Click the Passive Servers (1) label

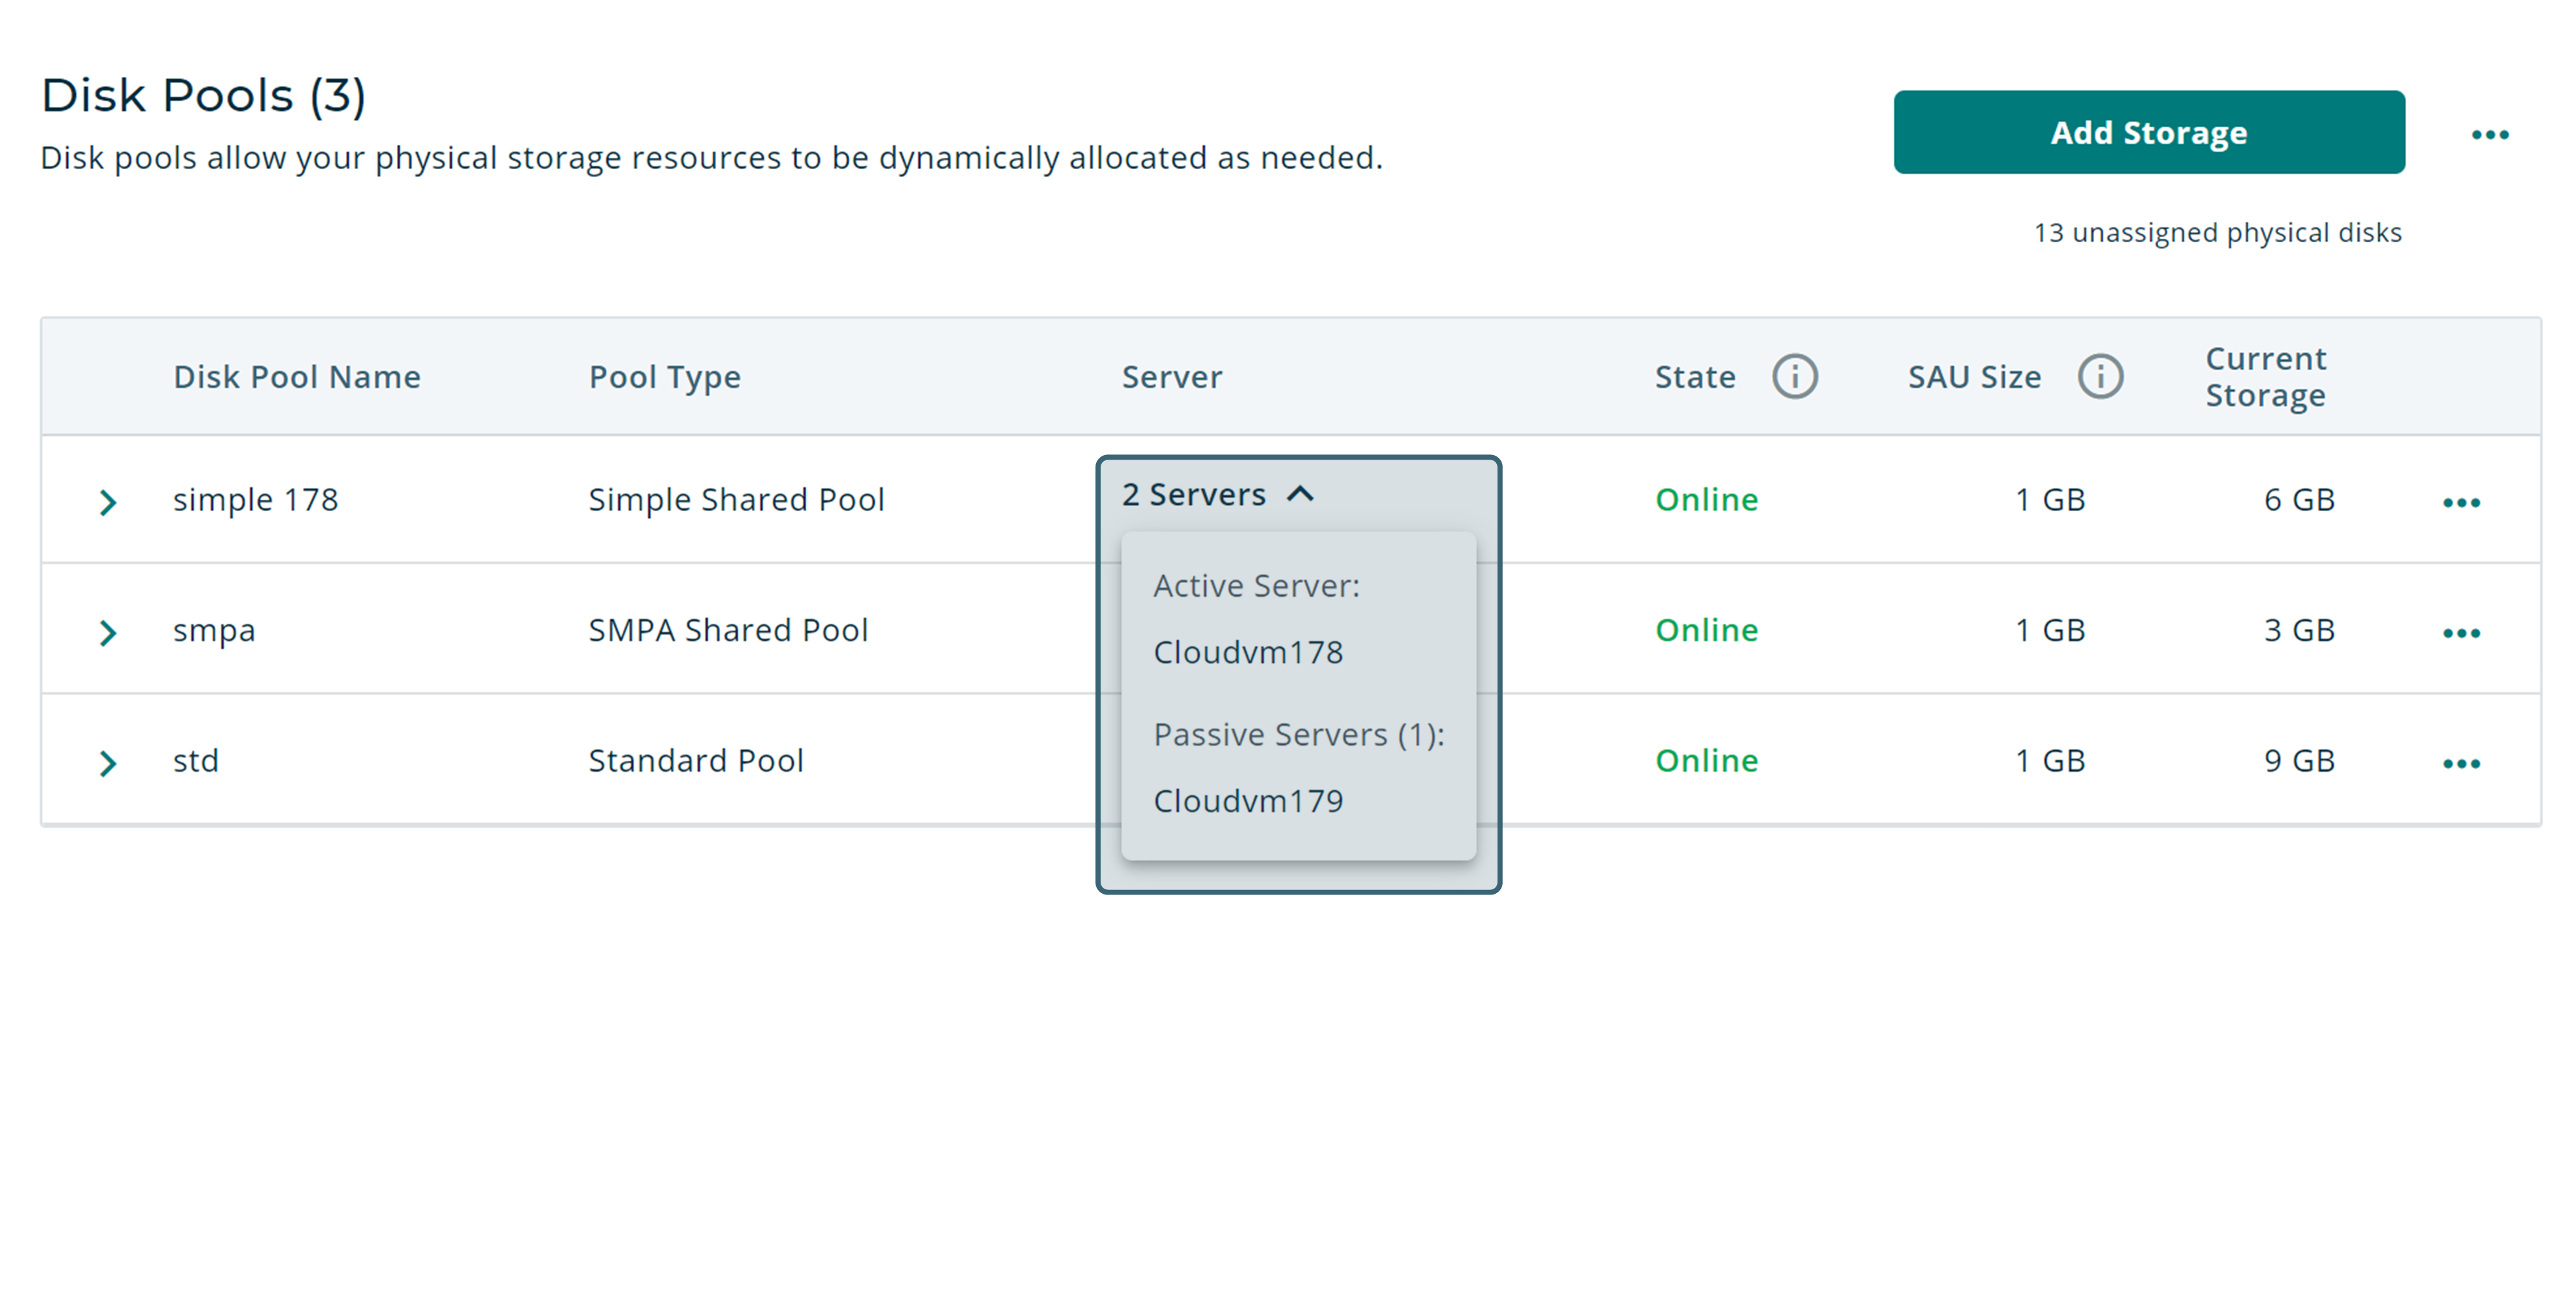pyautogui.click(x=1298, y=735)
